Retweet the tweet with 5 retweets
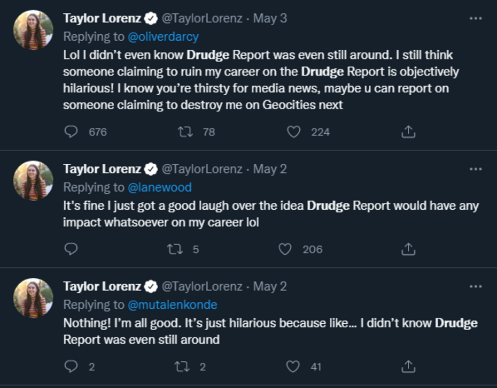The height and width of the screenshot is (388, 497). pos(174,249)
